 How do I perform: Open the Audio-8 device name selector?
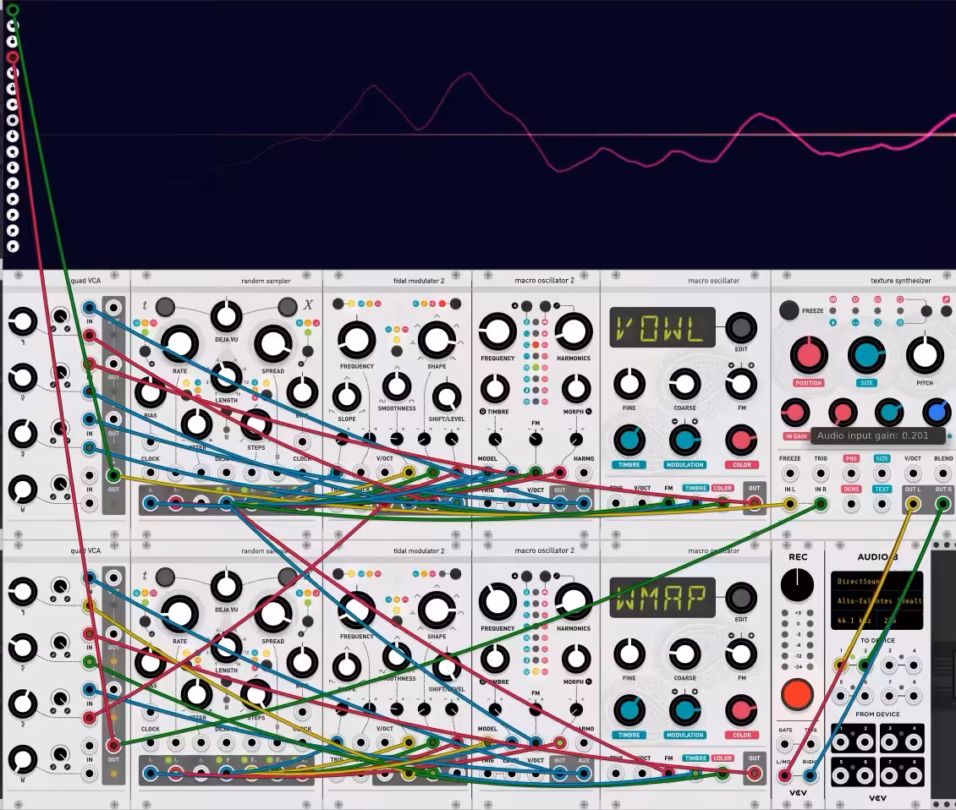point(876,601)
